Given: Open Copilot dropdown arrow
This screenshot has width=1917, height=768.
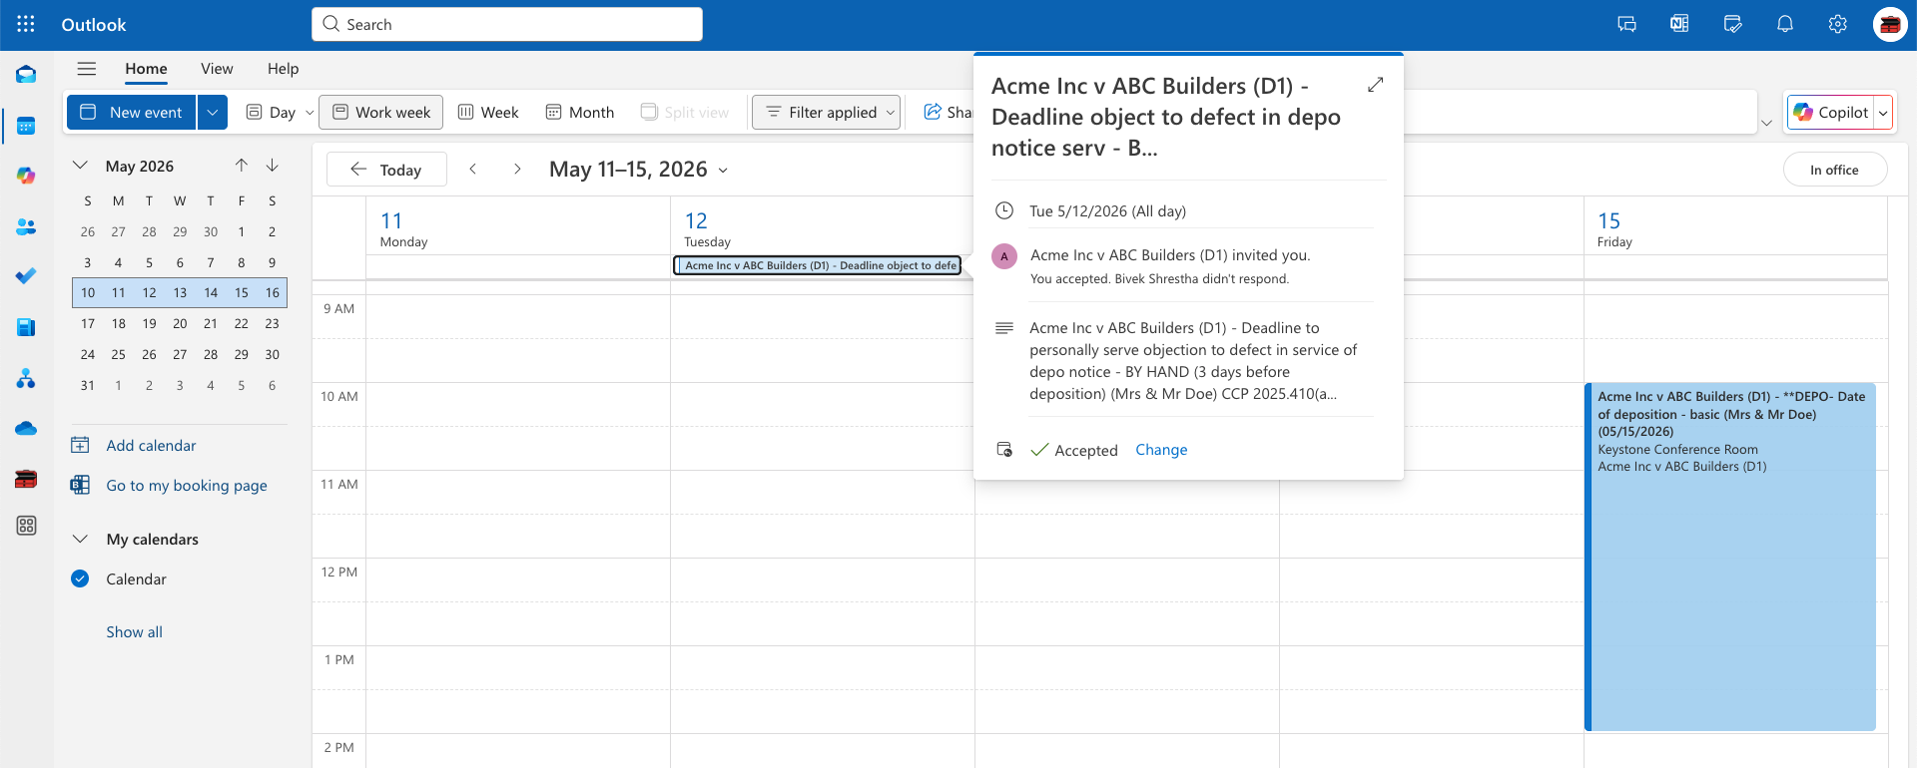Looking at the screenshot, I should pos(1883,113).
